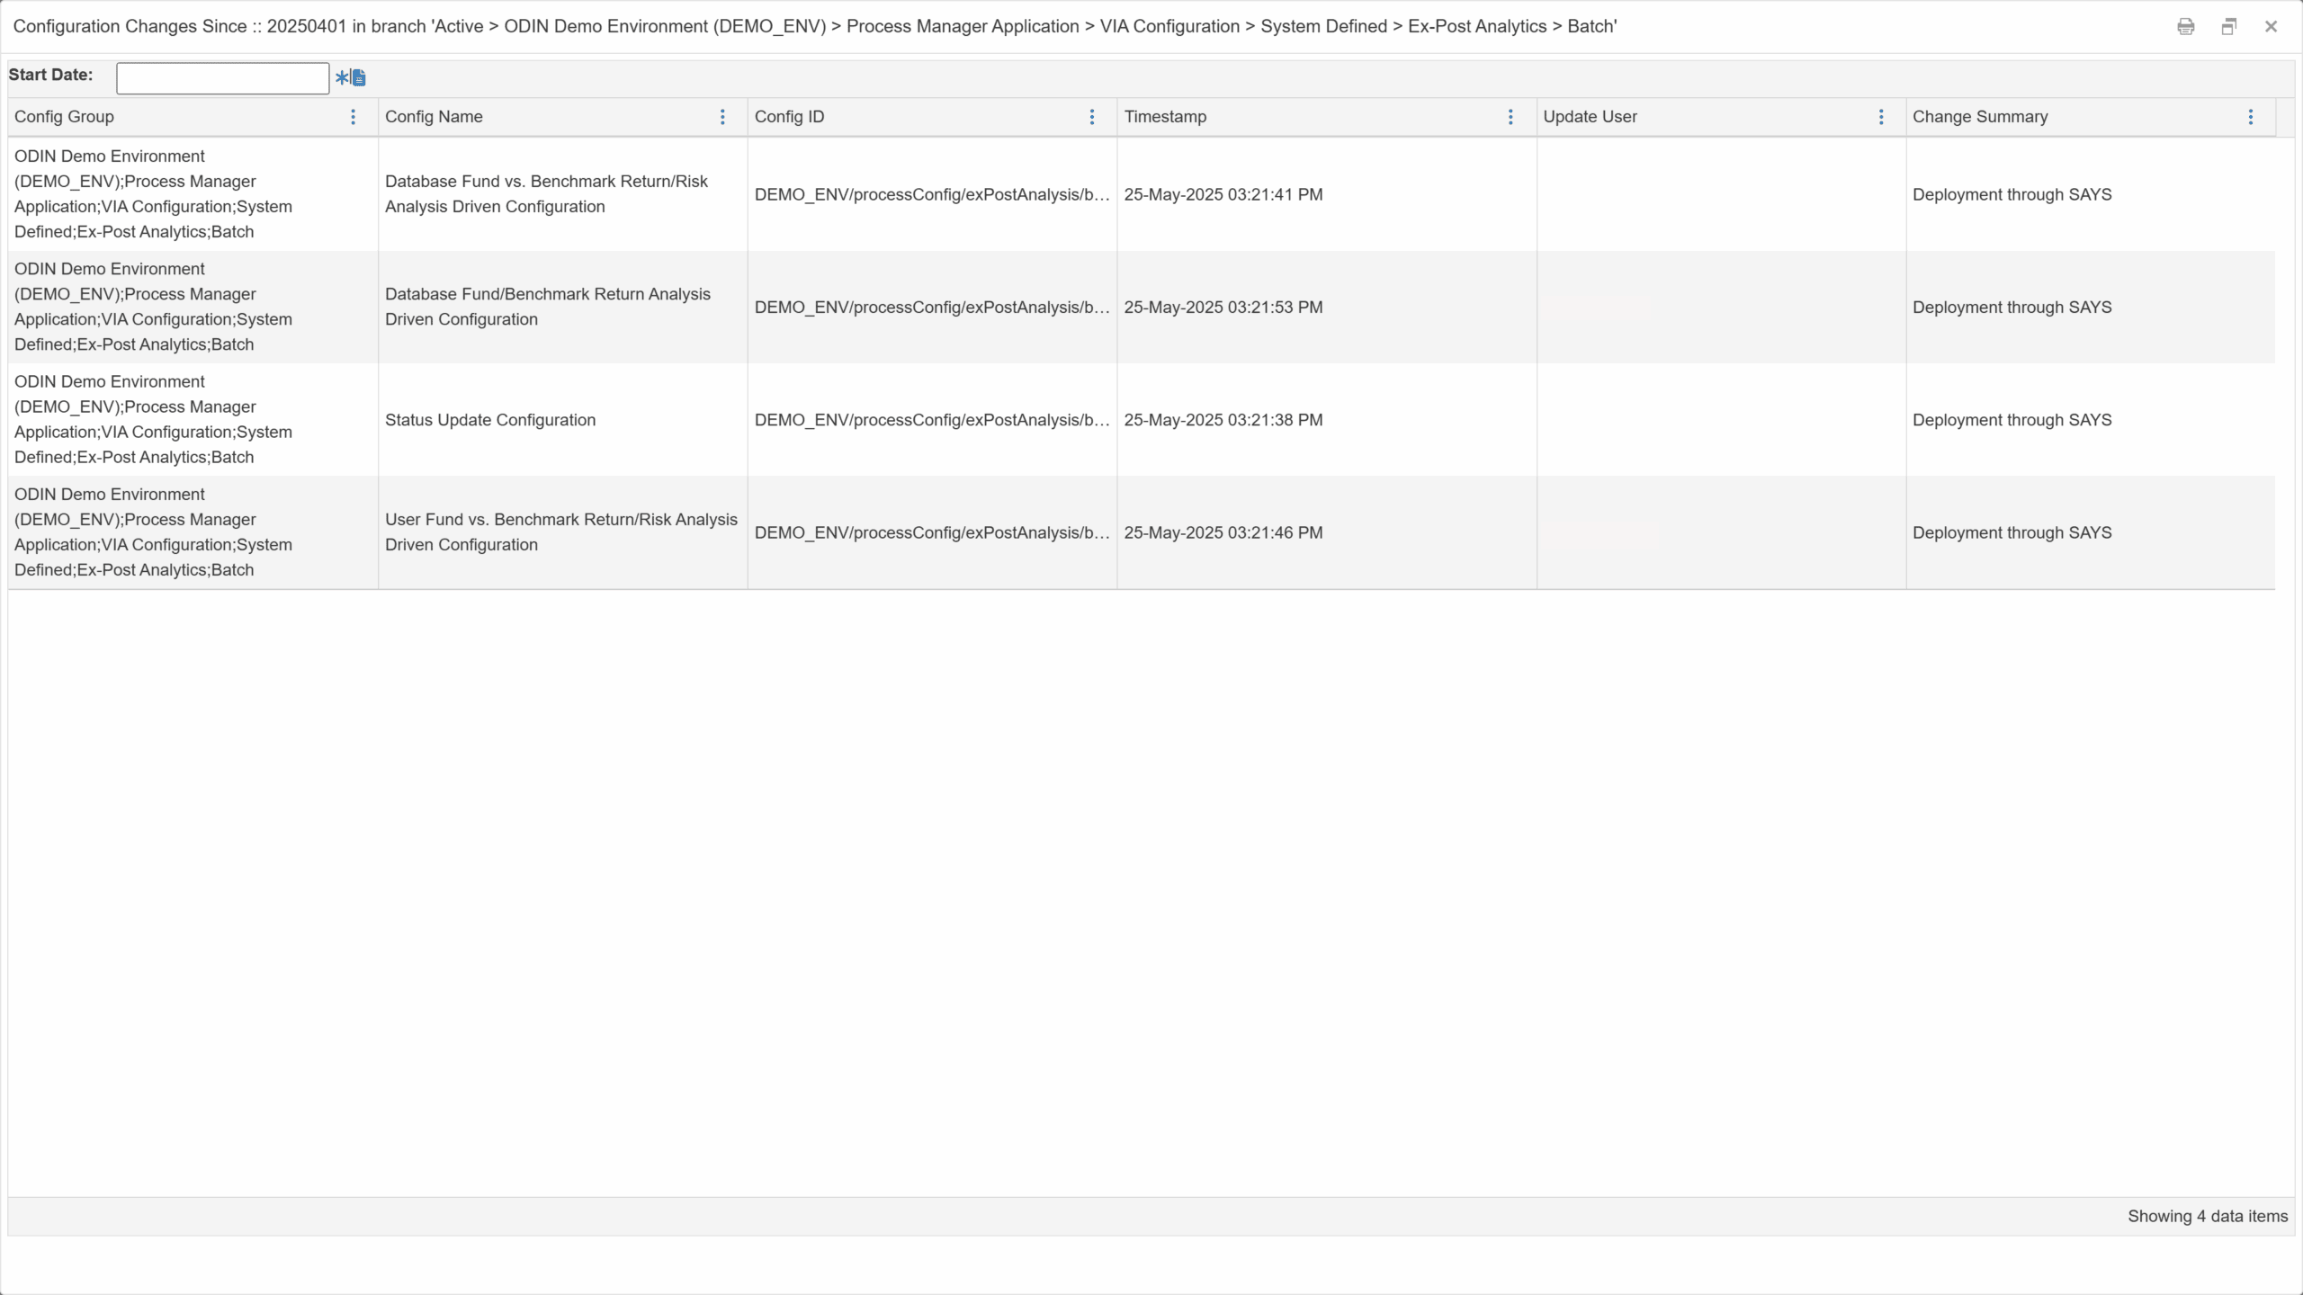
Task: Click 'Deployment through SAYS' in 03:21:46 PM row
Action: (2012, 532)
